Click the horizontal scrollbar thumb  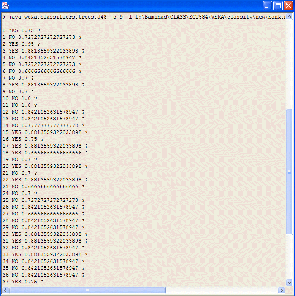(87, 290)
